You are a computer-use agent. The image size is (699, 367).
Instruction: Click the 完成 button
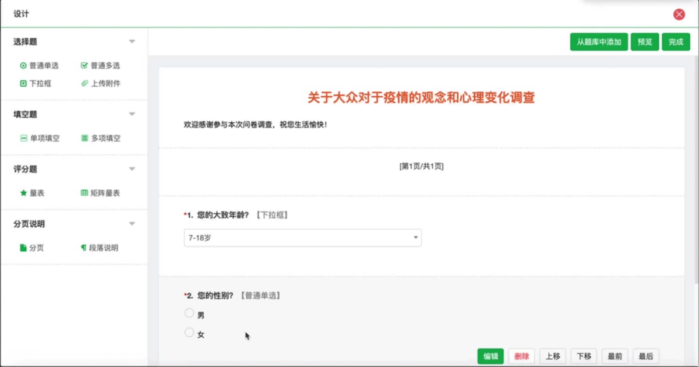[x=676, y=42]
